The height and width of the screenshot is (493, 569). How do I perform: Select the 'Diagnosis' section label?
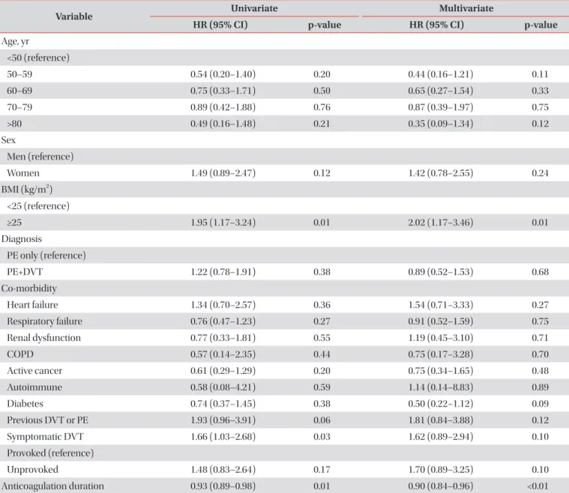pos(22,239)
